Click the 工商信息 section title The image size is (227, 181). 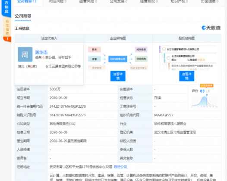22,28
